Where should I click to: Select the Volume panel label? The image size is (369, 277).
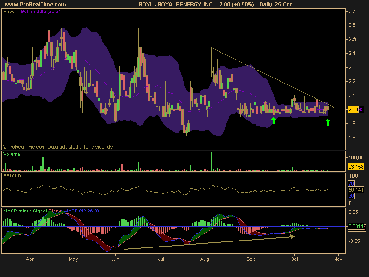[x=12, y=154]
